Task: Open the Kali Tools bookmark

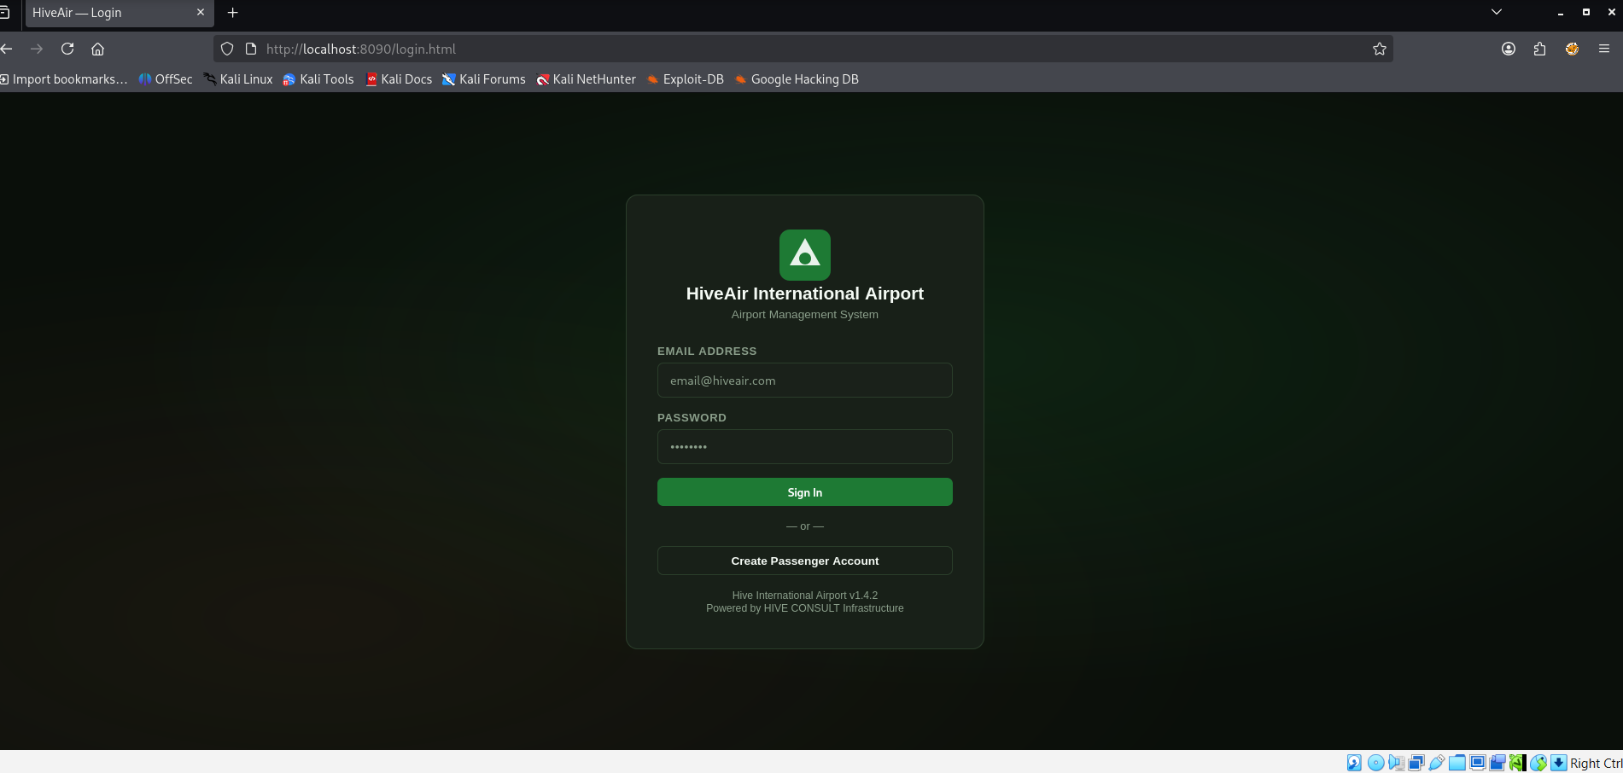Action: [318, 79]
